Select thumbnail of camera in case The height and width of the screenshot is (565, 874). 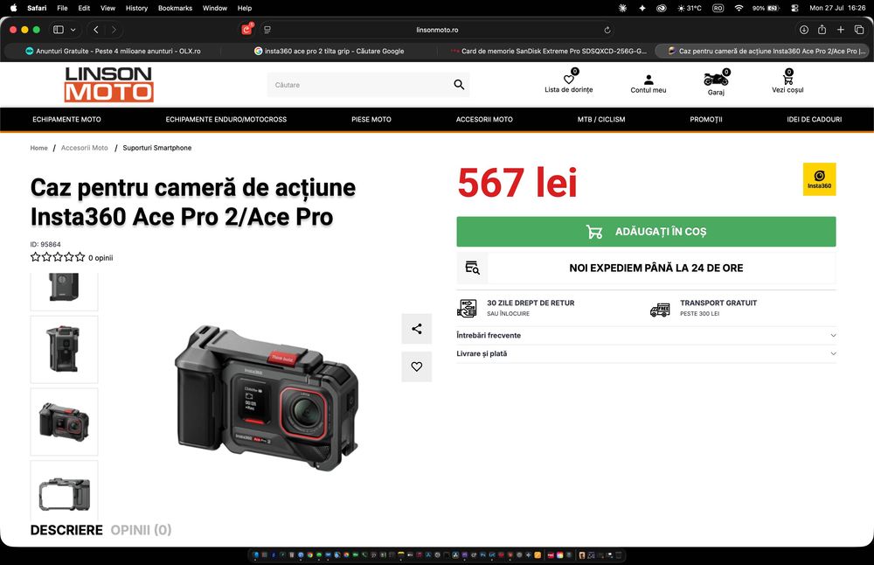point(64,422)
